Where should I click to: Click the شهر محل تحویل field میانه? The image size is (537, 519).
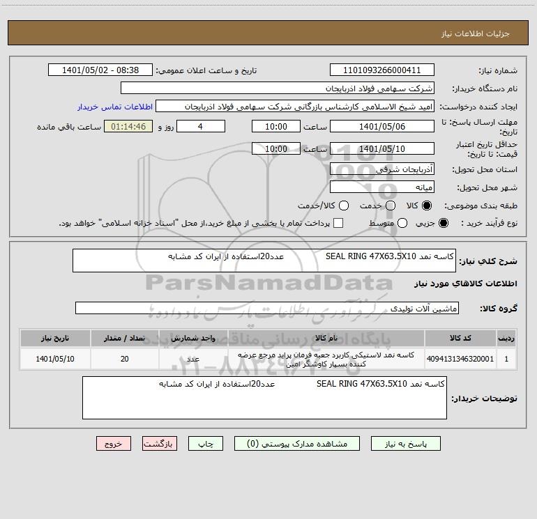pos(382,187)
